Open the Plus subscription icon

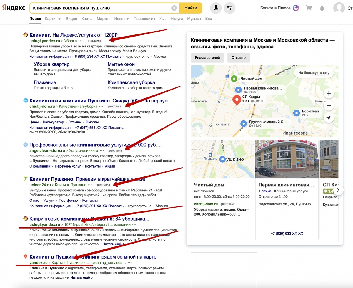(x=296, y=8)
